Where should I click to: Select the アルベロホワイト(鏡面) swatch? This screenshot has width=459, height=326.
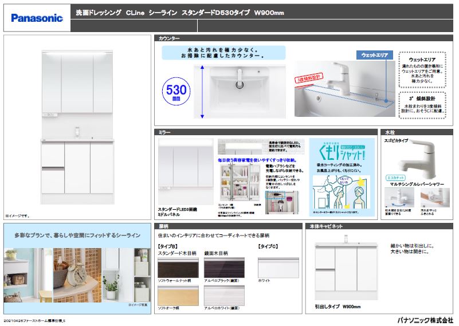[224, 296]
